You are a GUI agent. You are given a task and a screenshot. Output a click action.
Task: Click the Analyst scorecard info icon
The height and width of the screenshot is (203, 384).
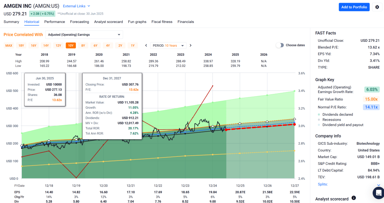point(354,198)
